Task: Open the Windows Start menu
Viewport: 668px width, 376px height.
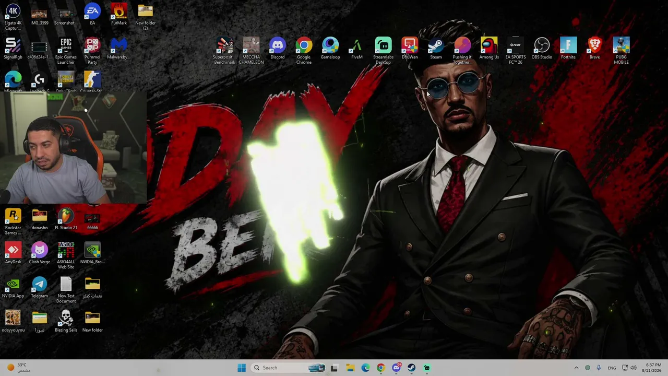Action: (242, 368)
